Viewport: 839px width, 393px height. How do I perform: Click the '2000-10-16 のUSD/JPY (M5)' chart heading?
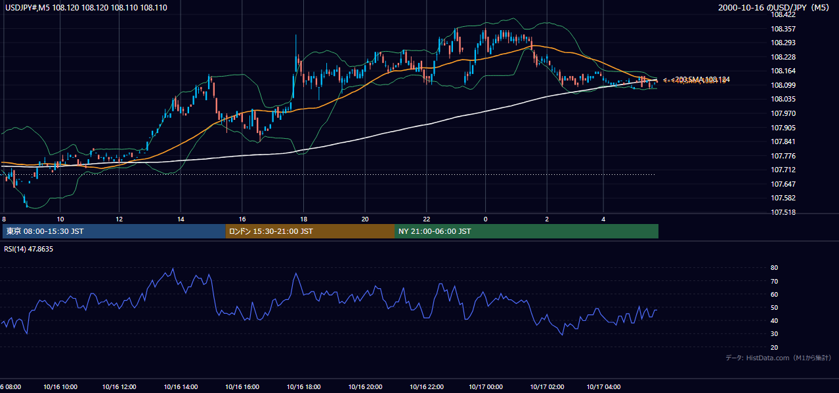pyautogui.click(x=775, y=8)
